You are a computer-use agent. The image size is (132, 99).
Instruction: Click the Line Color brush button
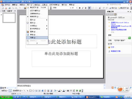(59, 91)
